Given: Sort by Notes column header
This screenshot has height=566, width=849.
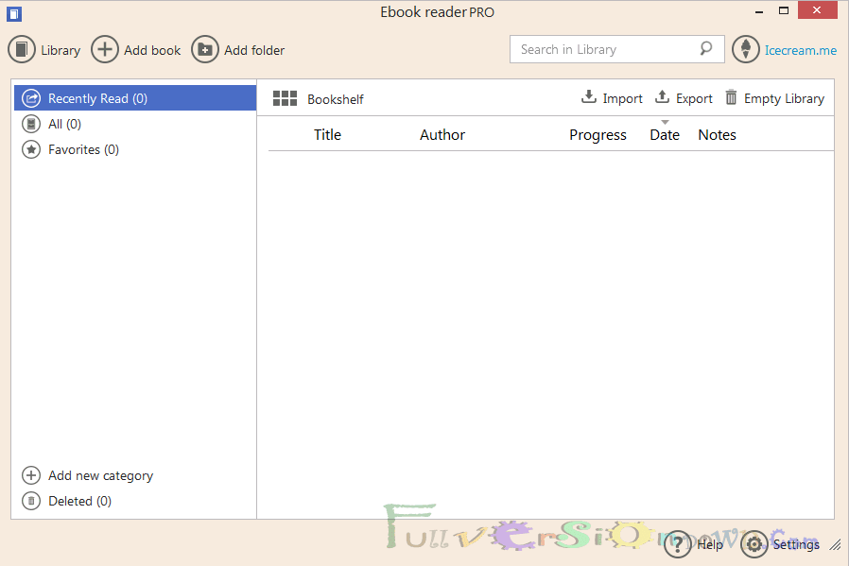Looking at the screenshot, I should coord(717,135).
